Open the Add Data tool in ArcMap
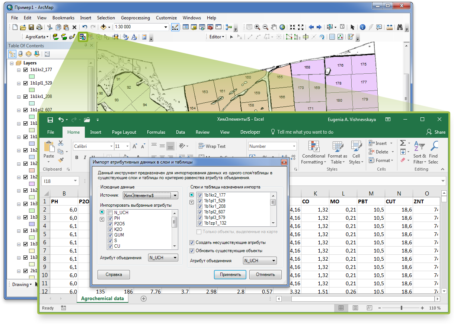 tap(103, 27)
